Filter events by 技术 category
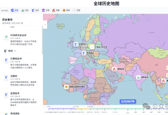Viewport: 168px width, 115px height. [35, 10]
